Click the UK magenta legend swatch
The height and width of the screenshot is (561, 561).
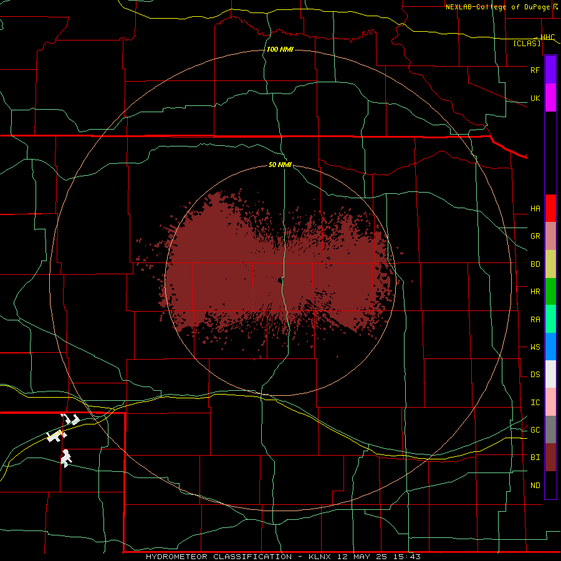click(550, 98)
